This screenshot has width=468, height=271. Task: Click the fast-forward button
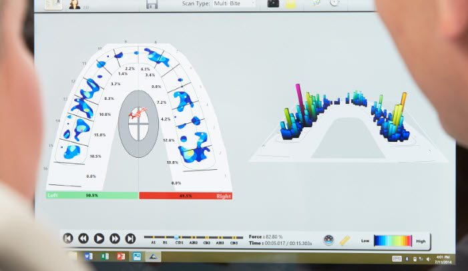click(x=115, y=238)
